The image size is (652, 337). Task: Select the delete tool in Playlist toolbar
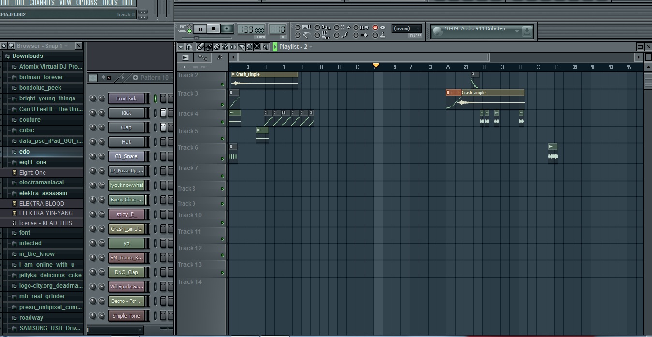[217, 47]
